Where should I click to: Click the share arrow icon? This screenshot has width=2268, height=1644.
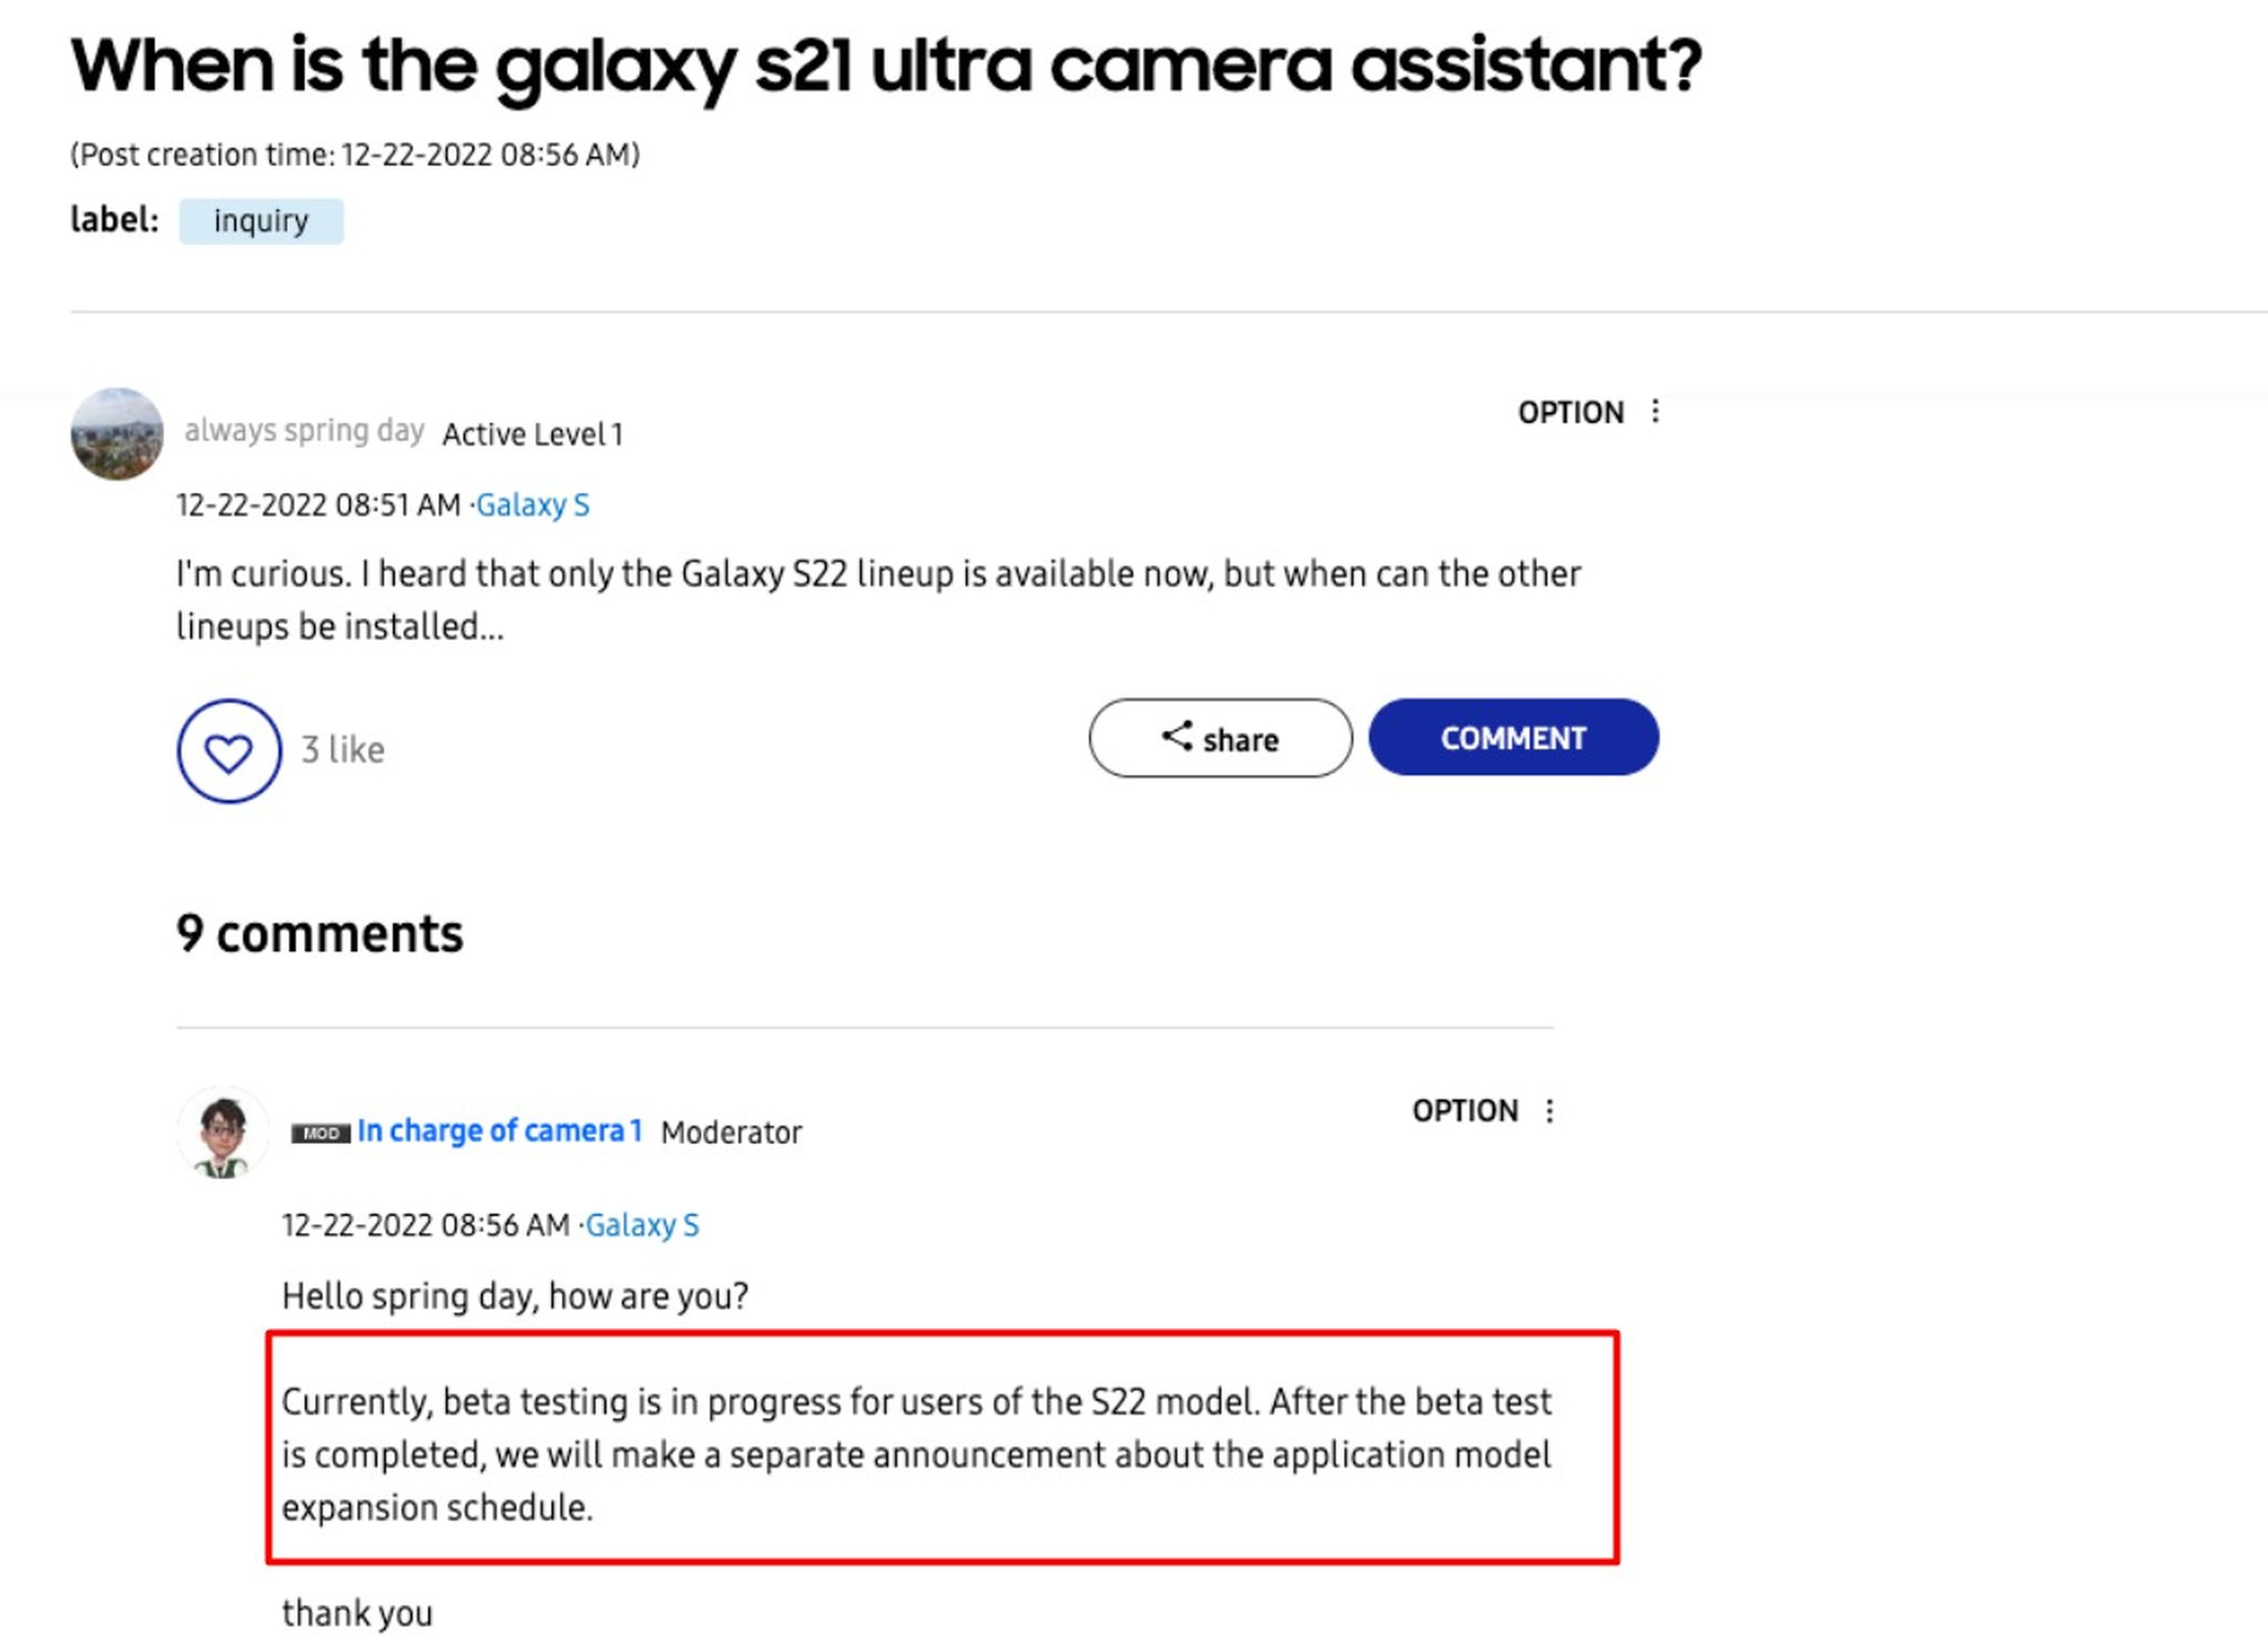[x=1177, y=736]
